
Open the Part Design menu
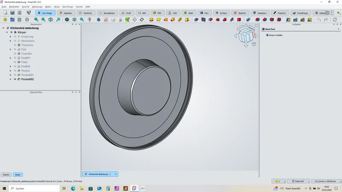[68, 7]
